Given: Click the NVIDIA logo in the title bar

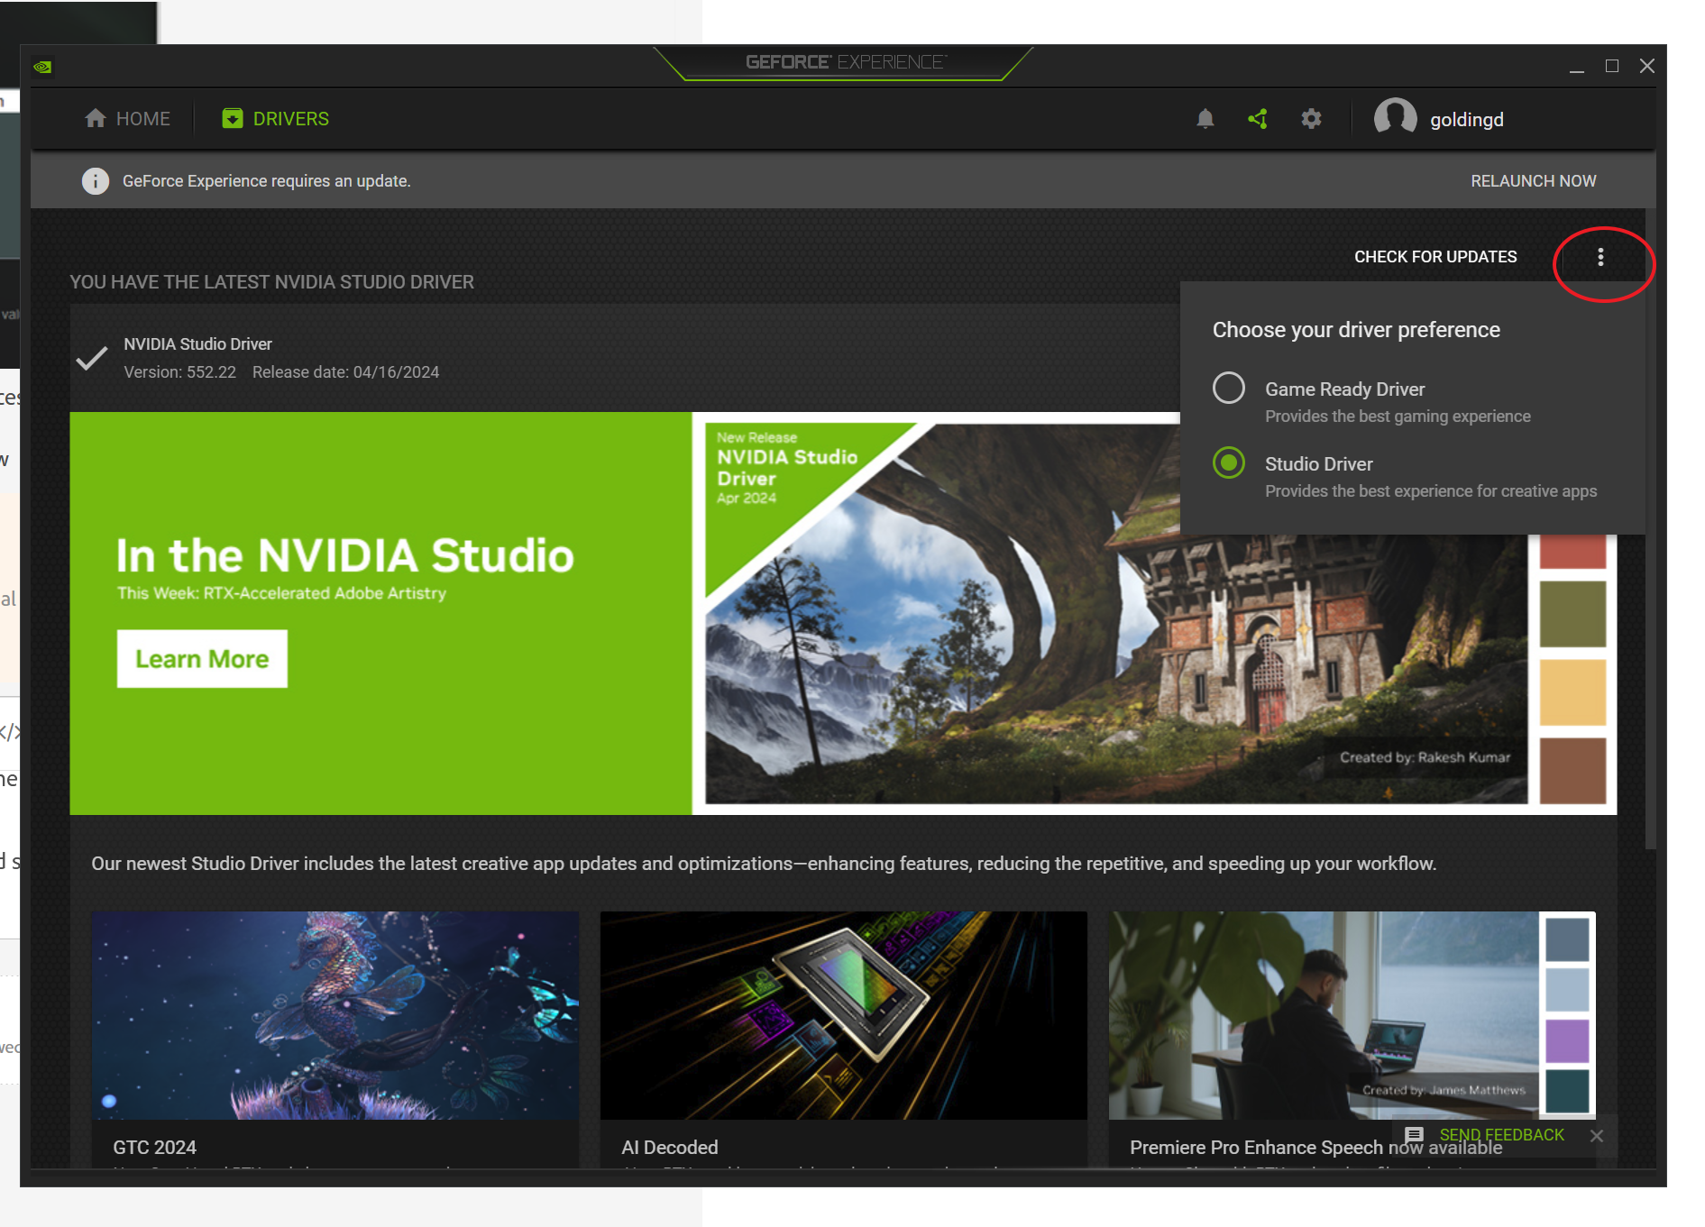Looking at the screenshot, I should 43,65.
